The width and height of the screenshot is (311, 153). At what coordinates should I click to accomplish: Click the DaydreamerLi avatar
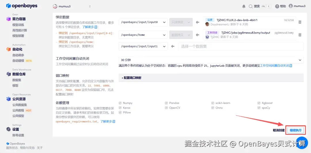207,24
